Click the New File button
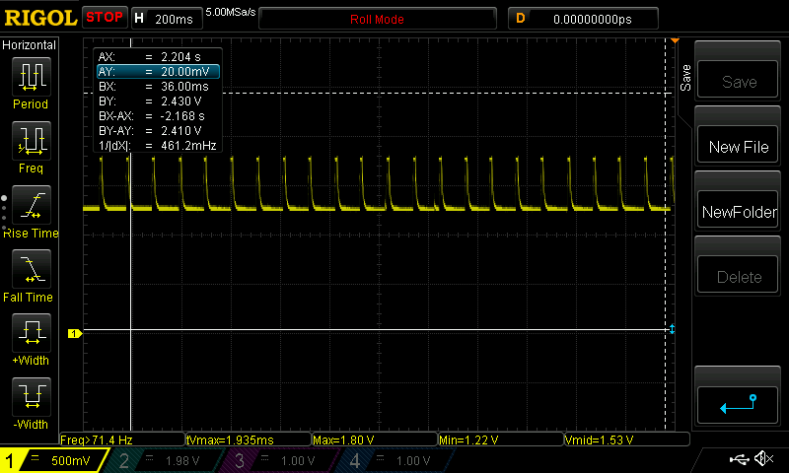Viewport: 789px width, 473px height. tap(738, 145)
